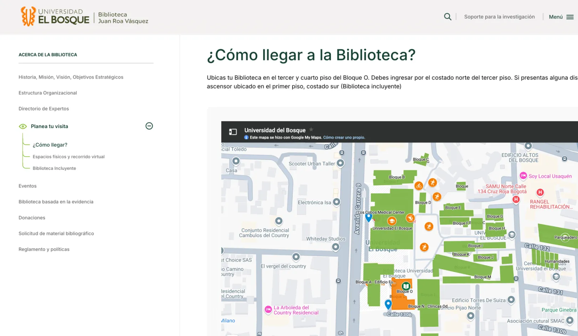The width and height of the screenshot is (578, 336).
Task: Click the Soy Local Usaquén pink marker
Action: (523, 176)
